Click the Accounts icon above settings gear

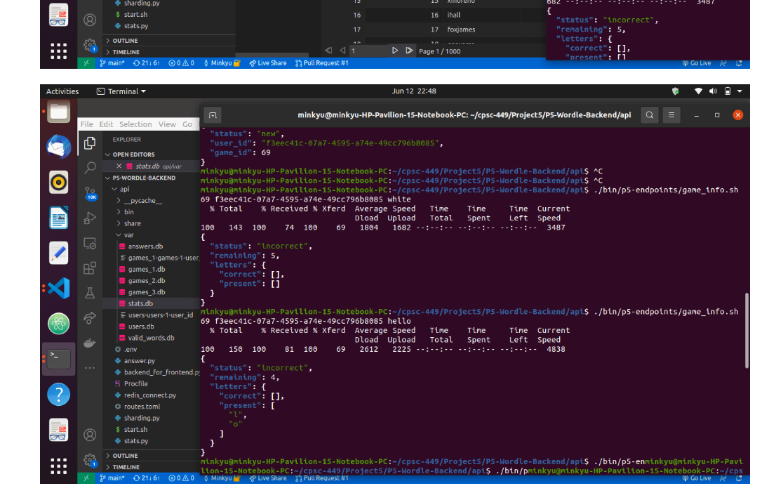point(90,434)
